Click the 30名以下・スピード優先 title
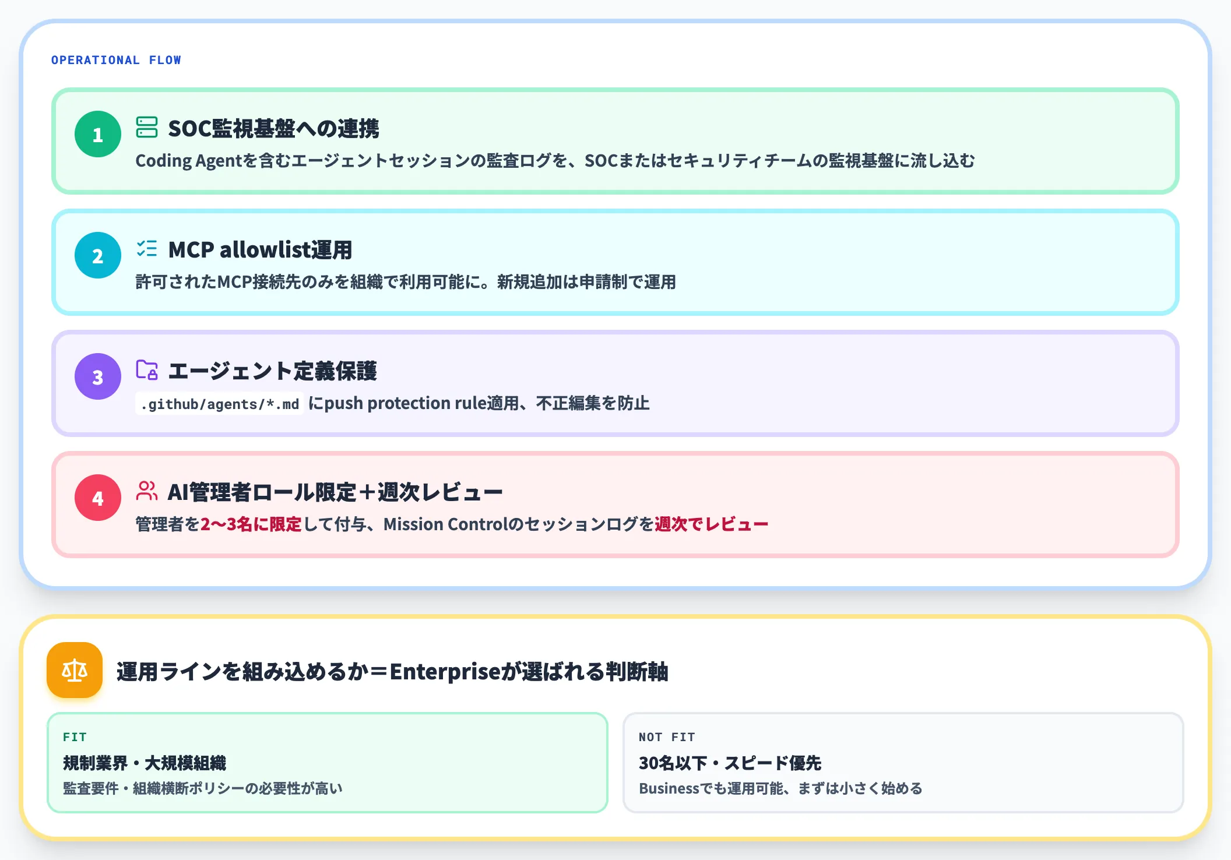The height and width of the screenshot is (860, 1231). (x=730, y=763)
